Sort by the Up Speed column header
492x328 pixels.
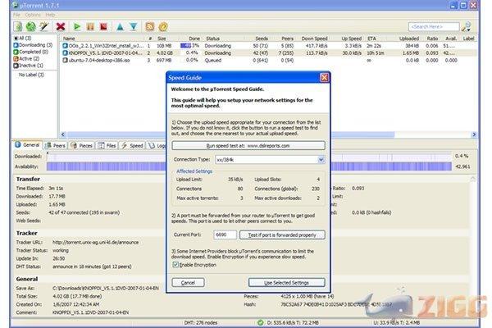[x=352, y=39]
